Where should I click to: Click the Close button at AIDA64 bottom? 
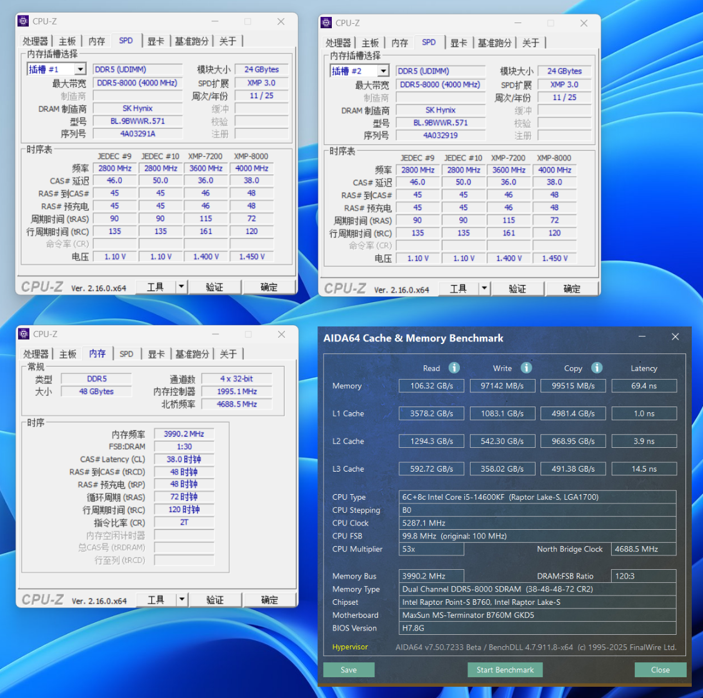coord(661,670)
